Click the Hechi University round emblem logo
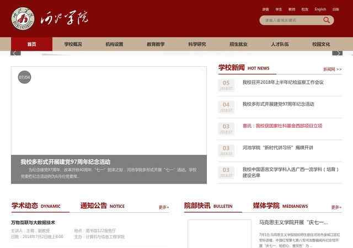Viewport: 353px width, 248px height. pyautogui.click(x=23, y=18)
